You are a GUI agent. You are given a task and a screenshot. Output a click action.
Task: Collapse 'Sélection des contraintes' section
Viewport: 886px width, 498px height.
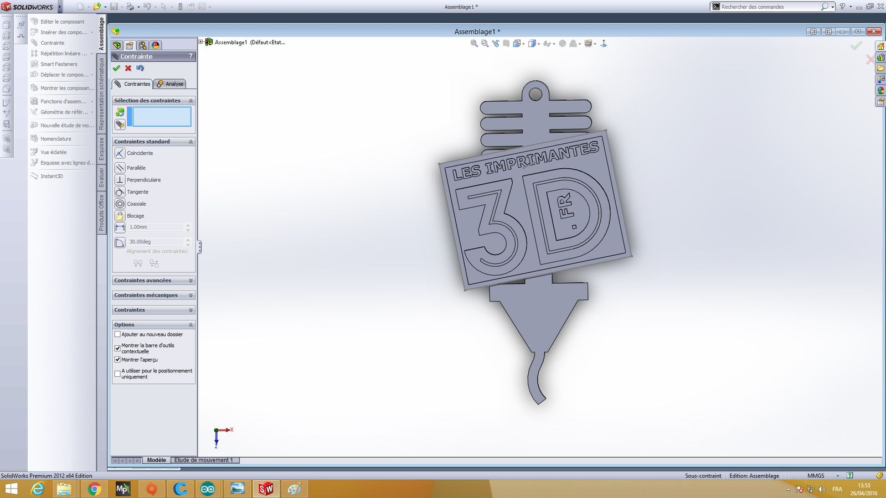click(x=190, y=101)
